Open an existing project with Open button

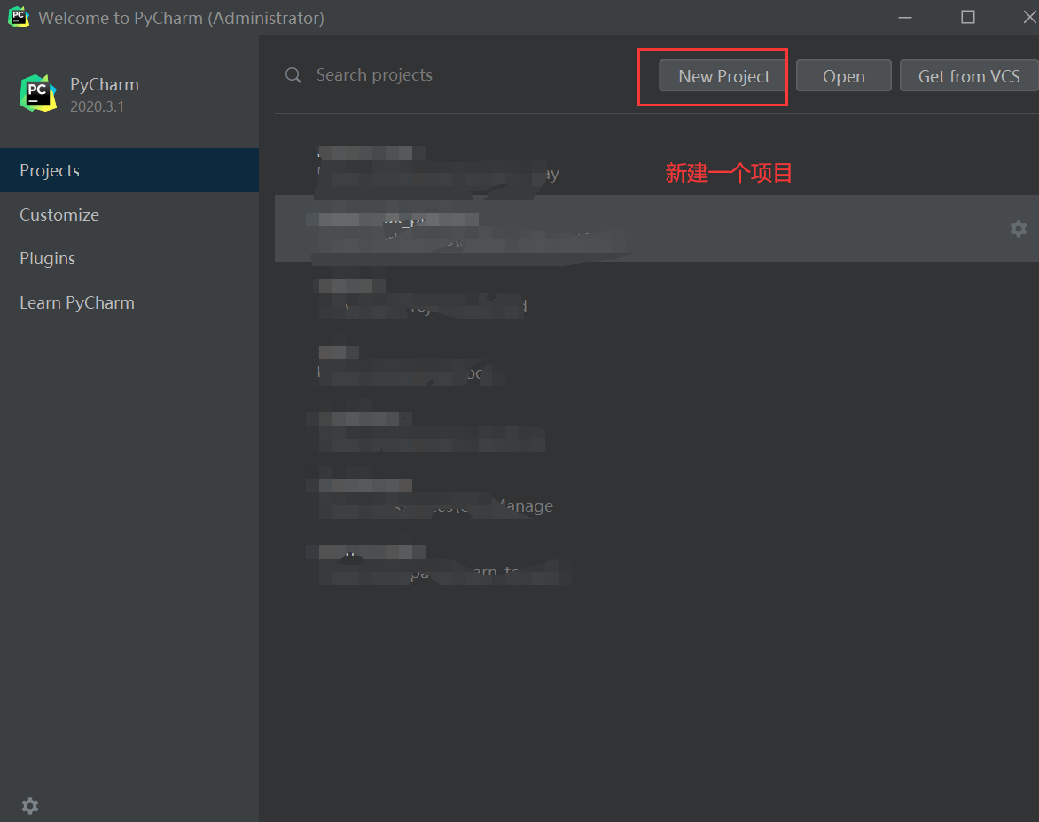pyautogui.click(x=844, y=76)
